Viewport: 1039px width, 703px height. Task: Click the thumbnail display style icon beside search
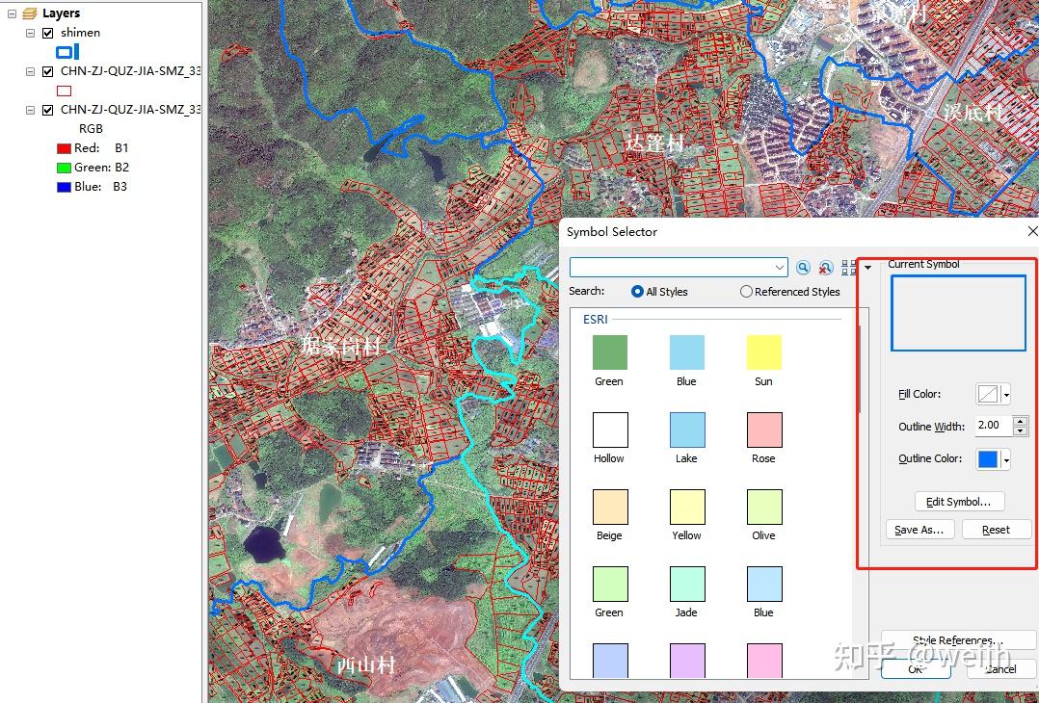pos(847,267)
